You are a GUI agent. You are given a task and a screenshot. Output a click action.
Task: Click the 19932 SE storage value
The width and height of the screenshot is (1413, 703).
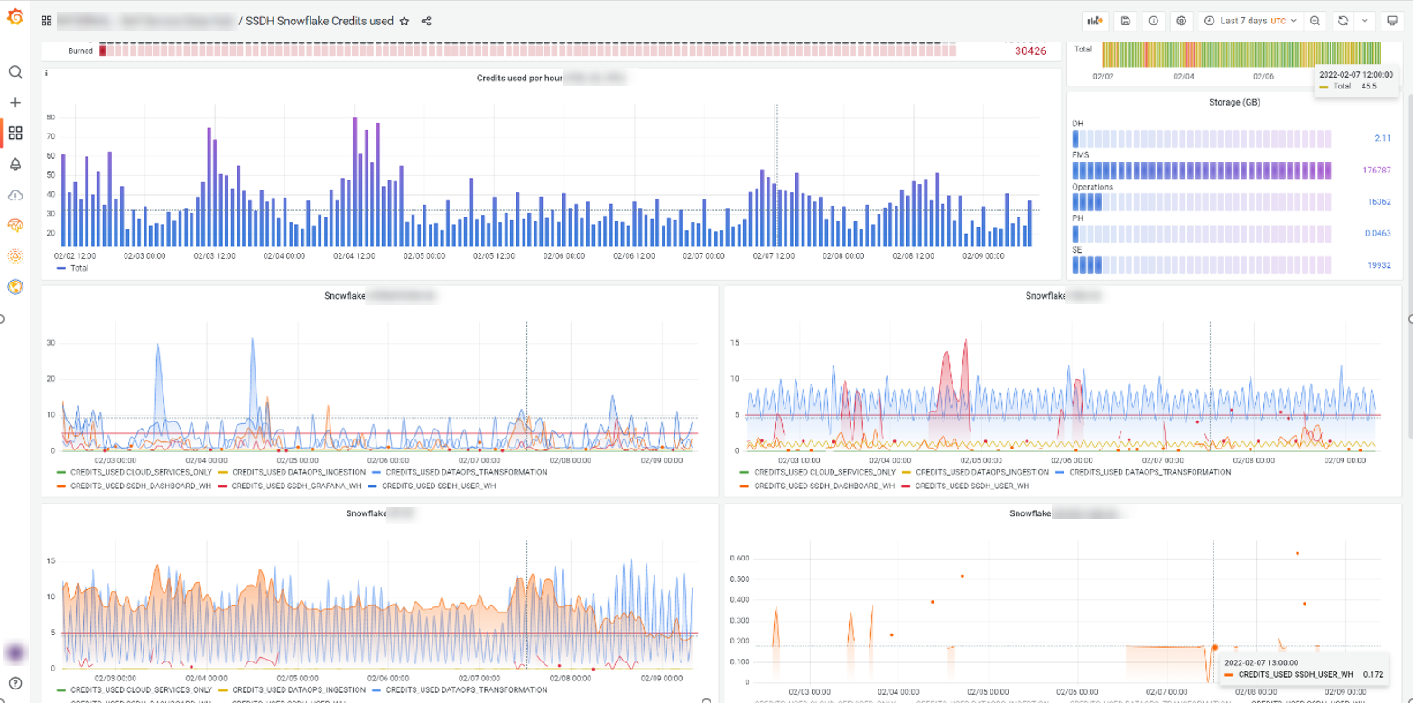tap(1379, 265)
